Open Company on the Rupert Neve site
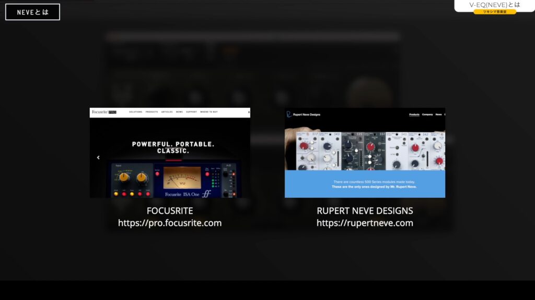Screen dimensions: 535x300 427,115
